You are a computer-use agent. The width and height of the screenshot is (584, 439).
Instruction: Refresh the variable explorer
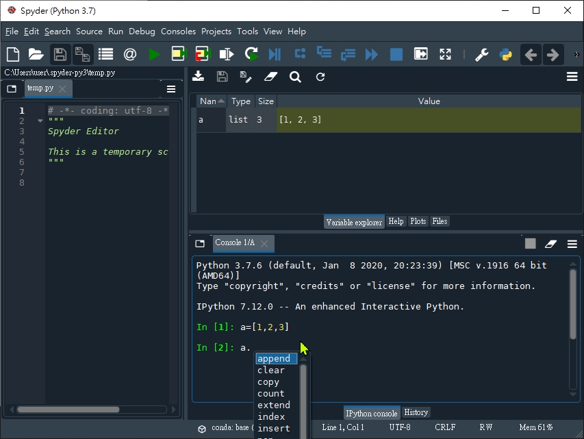coord(320,77)
